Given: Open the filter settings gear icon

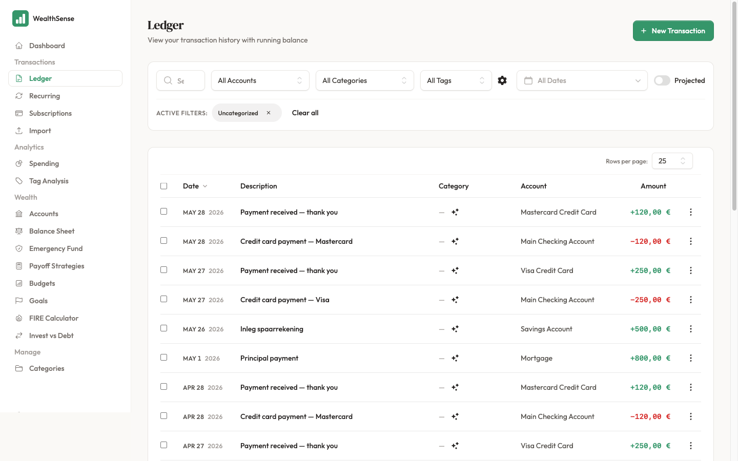Looking at the screenshot, I should click(502, 80).
